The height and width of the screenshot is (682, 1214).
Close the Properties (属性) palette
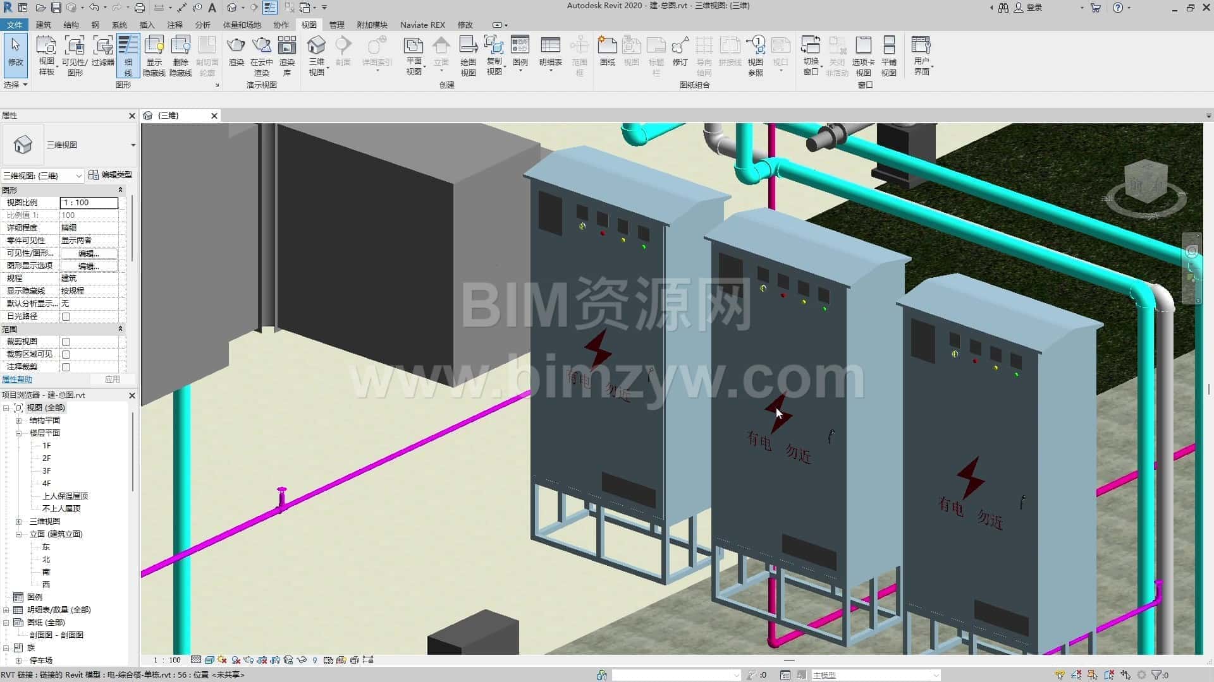point(132,116)
